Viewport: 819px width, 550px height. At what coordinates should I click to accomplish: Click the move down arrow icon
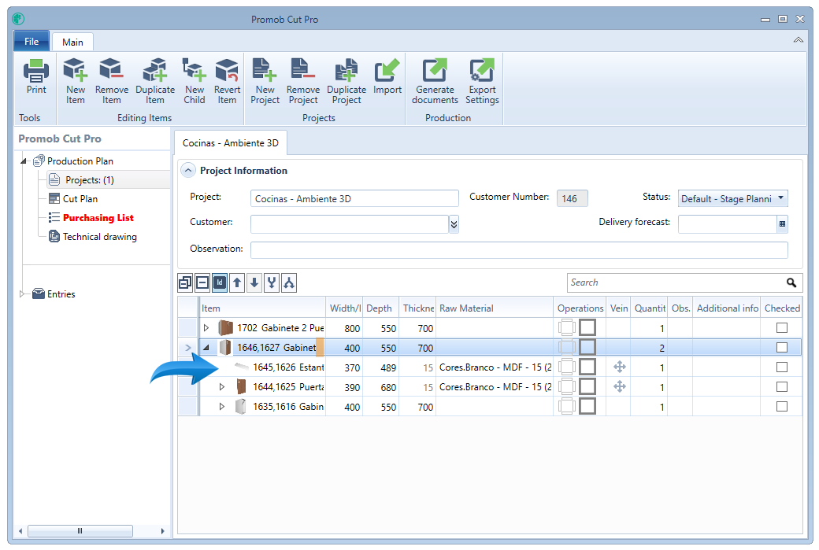[x=254, y=282]
